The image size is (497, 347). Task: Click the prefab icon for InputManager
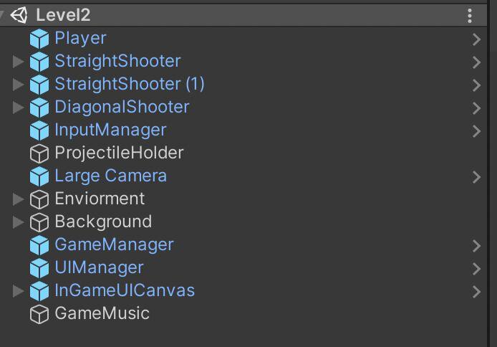(39, 130)
